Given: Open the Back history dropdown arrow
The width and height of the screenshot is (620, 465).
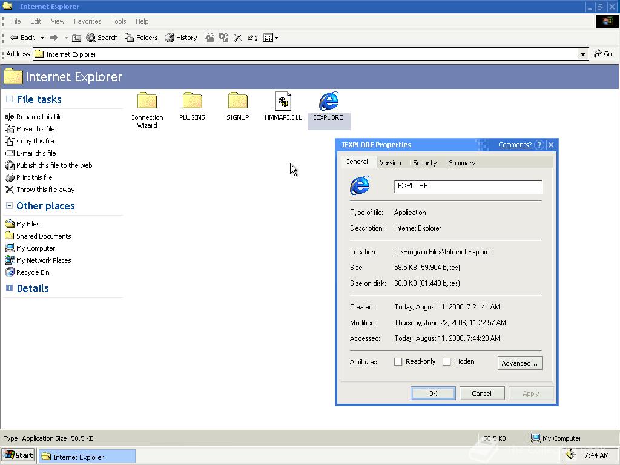Looking at the screenshot, I should (x=42, y=38).
